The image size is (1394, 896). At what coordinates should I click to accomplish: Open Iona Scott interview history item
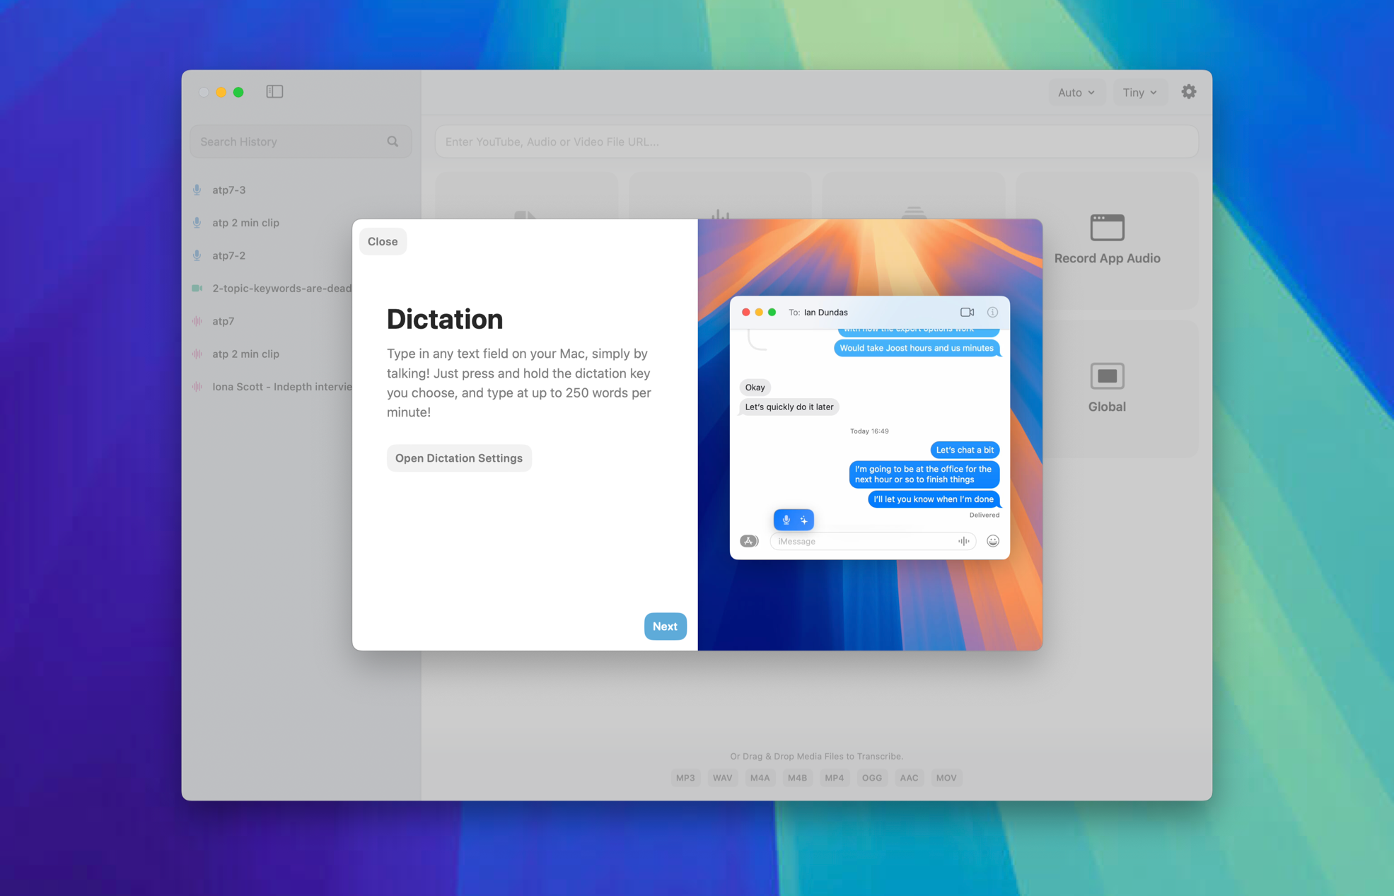(x=281, y=386)
